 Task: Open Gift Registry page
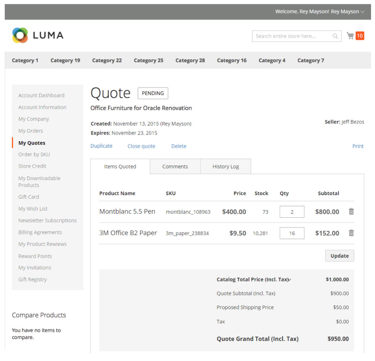point(33,279)
